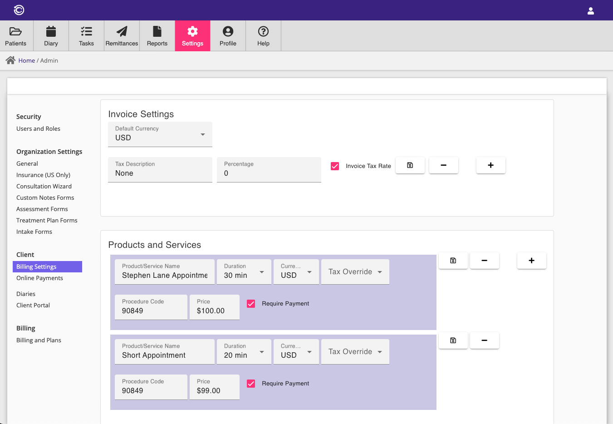Toggle Require Payment for Short Appointment
This screenshot has width=613, height=424.
coord(251,384)
